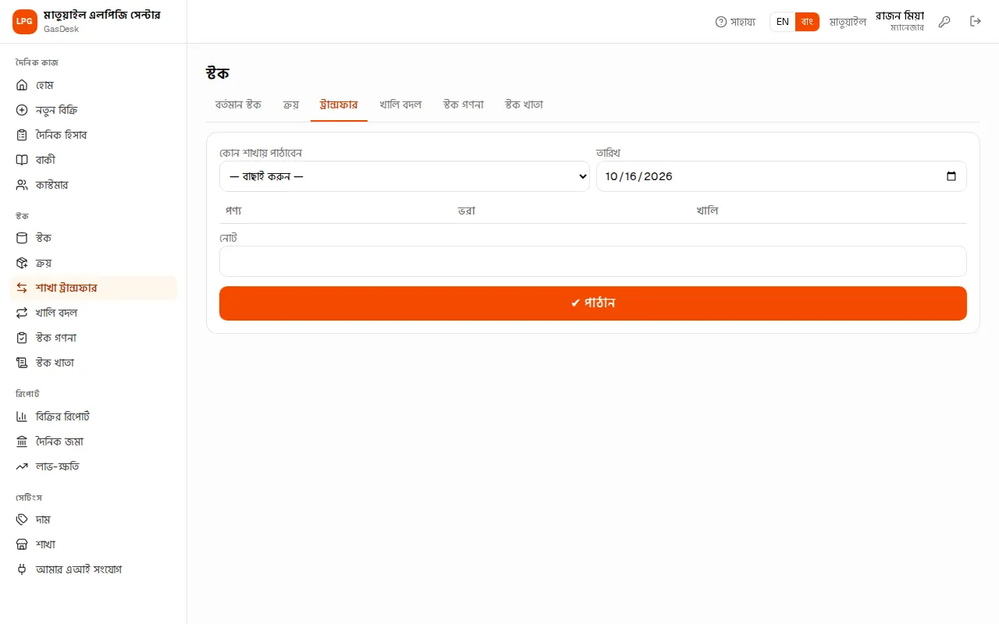Open নতুন বিক্রি in sidebar

(x=94, y=110)
